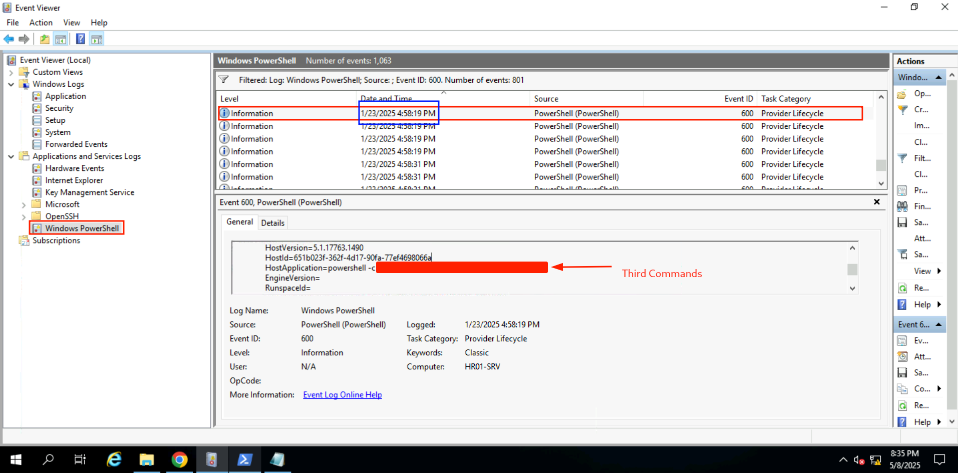Open the Windows Start menu

click(16, 459)
